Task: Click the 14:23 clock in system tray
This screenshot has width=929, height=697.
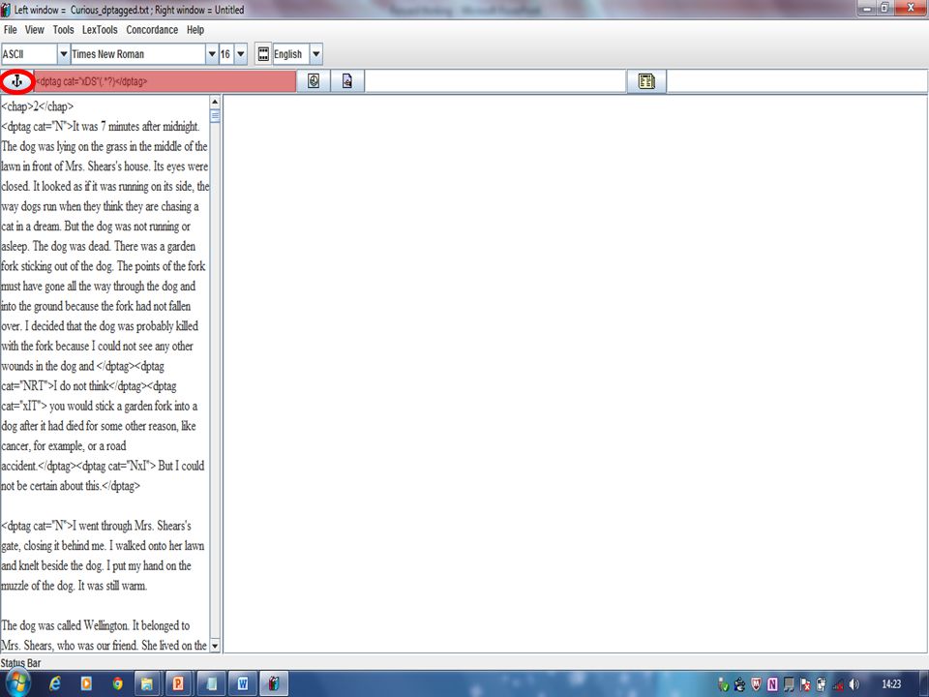Action: coord(890,684)
